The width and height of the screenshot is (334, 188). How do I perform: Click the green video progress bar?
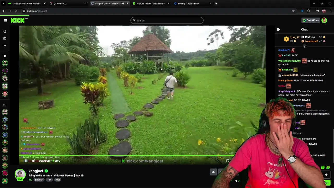click(126, 155)
